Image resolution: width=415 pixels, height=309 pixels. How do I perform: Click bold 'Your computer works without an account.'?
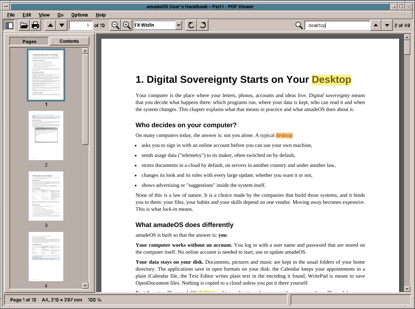[x=184, y=245]
